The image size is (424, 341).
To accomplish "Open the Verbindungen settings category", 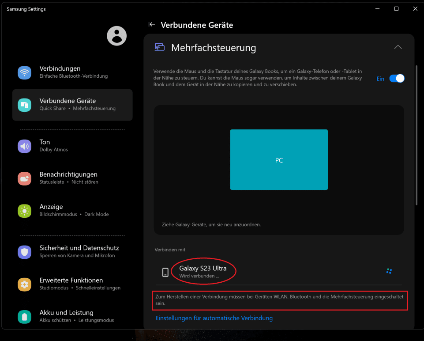I will click(72, 72).
